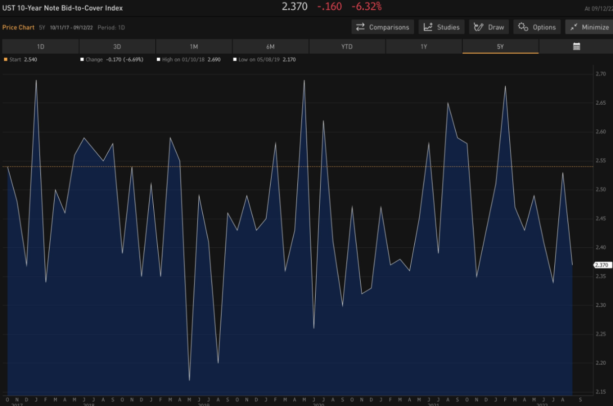Open the Studies menu
Screen dimensions: 613x406
(x=441, y=27)
